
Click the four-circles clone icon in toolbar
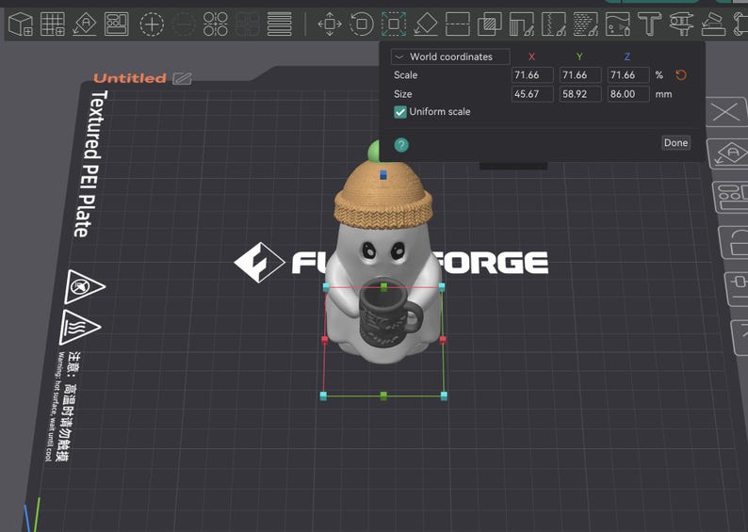(x=216, y=24)
